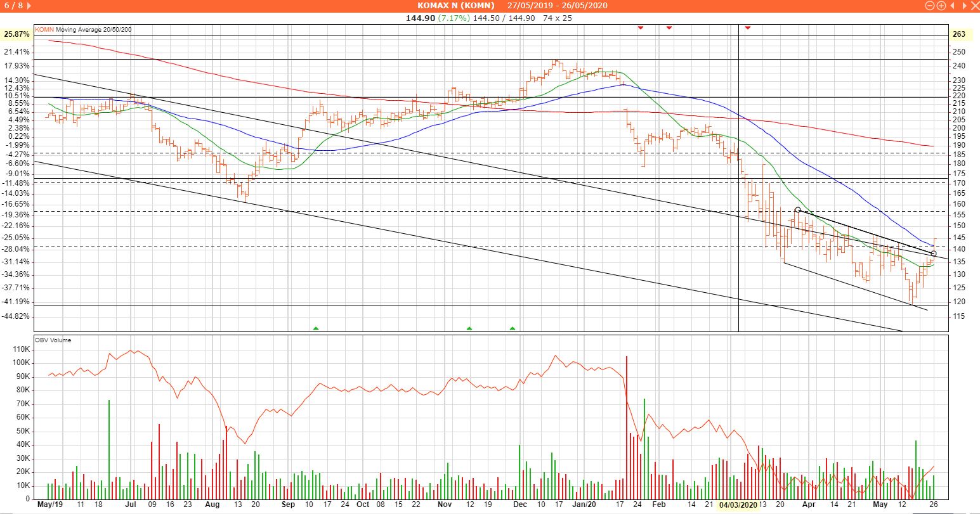Image resolution: width=980 pixels, height=514 pixels.
Task: Click the 263 price axis label
Action: coord(959,34)
